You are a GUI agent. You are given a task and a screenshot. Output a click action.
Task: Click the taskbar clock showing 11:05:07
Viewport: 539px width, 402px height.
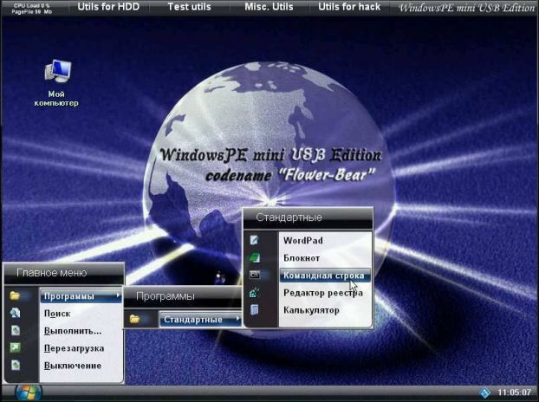point(515,393)
